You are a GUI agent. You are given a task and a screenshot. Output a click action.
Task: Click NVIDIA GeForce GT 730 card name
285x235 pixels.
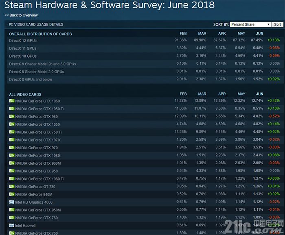coord(35,187)
